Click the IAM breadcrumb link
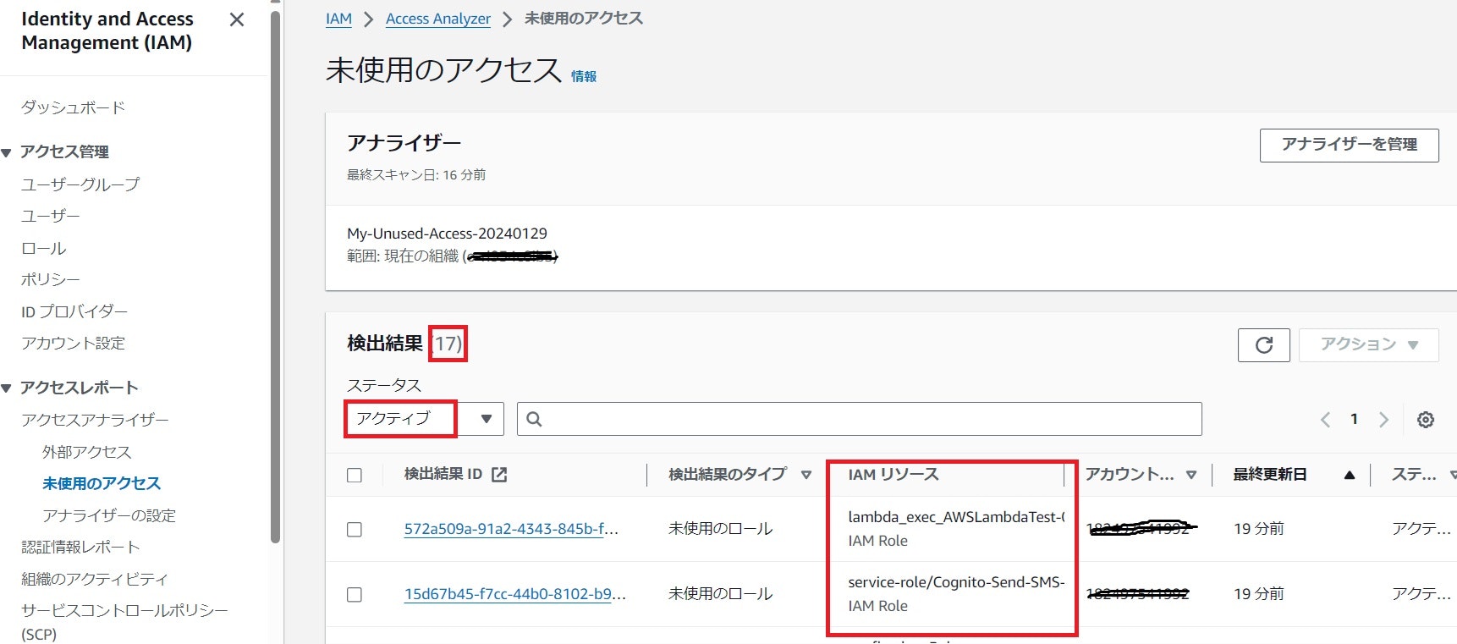 click(338, 19)
